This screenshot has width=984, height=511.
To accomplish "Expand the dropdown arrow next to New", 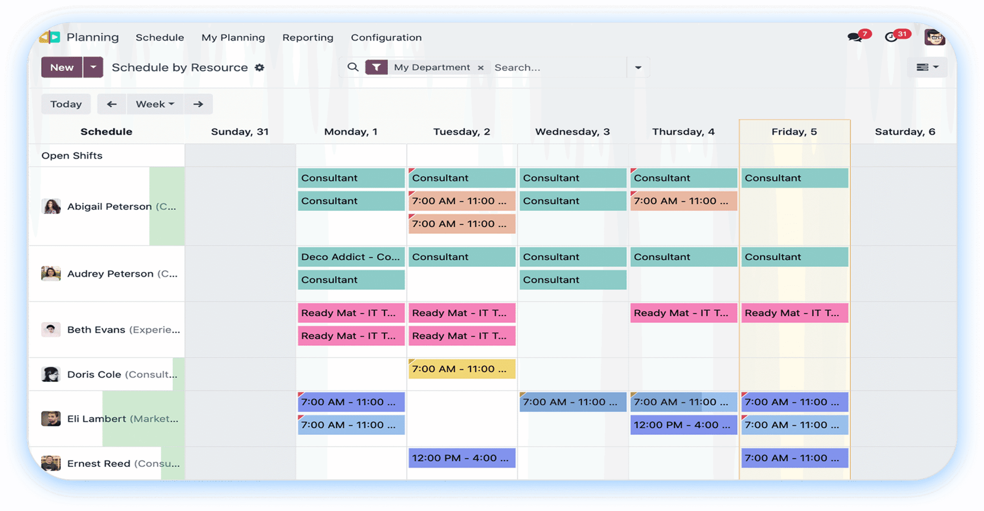I will [93, 68].
